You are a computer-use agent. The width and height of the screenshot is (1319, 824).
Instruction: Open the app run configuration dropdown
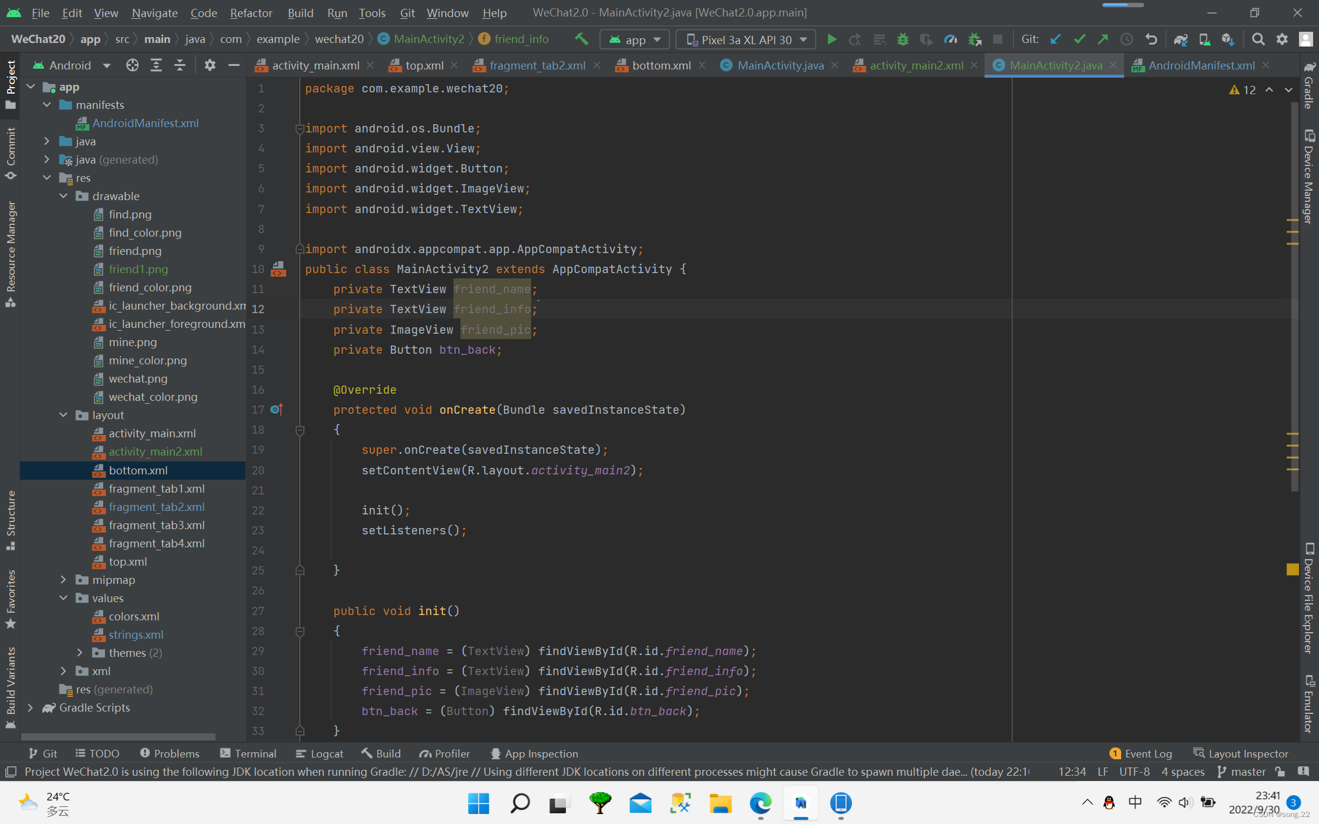(635, 39)
